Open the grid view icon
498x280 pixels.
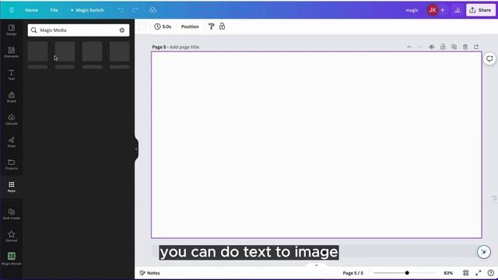[x=465, y=273]
